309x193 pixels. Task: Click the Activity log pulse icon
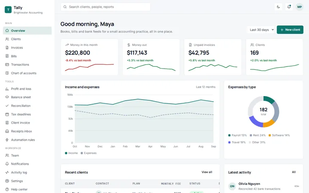click(x=7, y=172)
